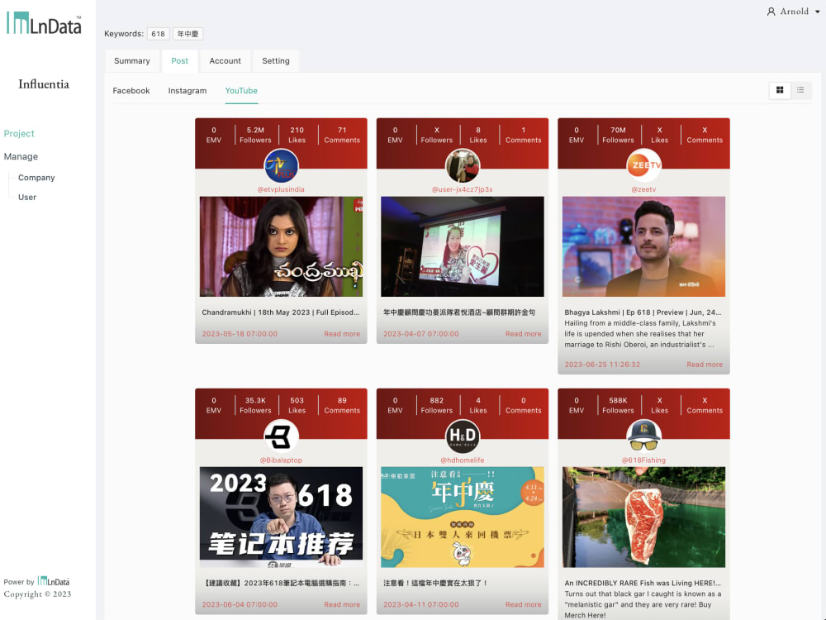Click the Influentia product title
826x620 pixels.
tap(44, 84)
